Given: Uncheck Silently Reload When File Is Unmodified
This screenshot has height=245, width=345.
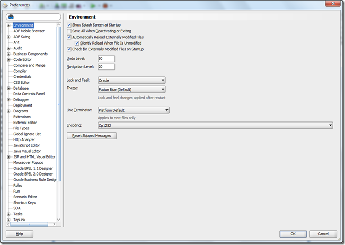Looking at the screenshot, I should 77,43.
